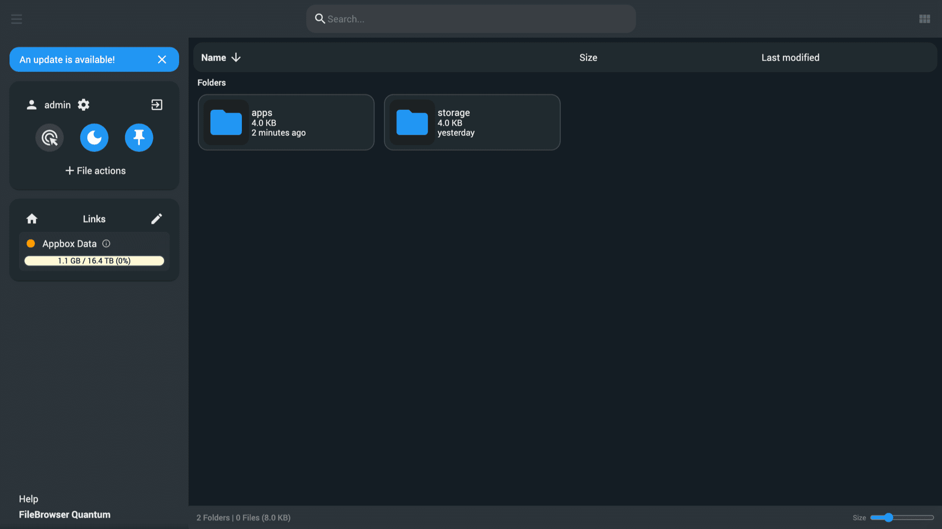The image size is (942, 529).
Task: Select the apps folder
Action: pyautogui.click(x=286, y=122)
